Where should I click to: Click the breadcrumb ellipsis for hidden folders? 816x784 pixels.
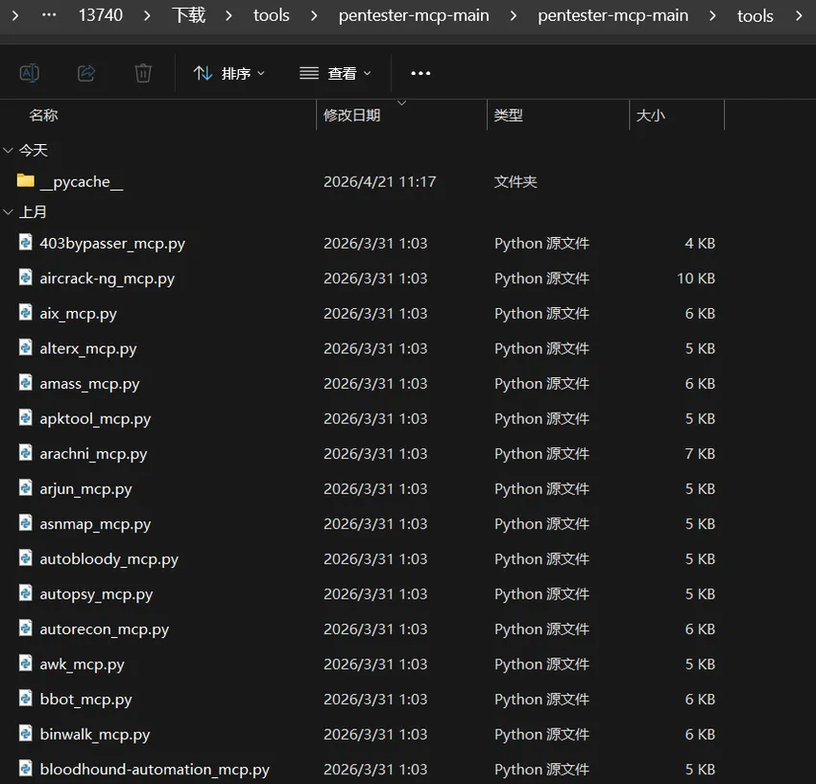point(49,15)
